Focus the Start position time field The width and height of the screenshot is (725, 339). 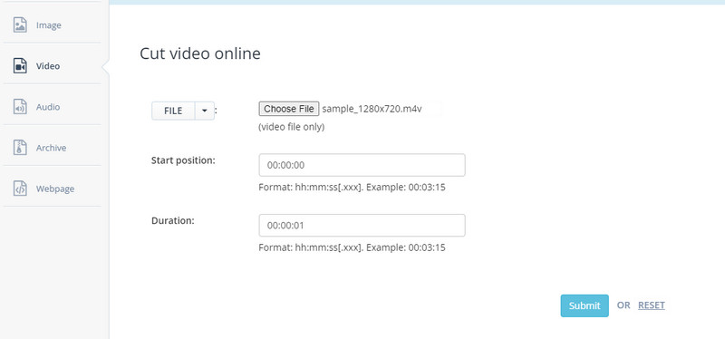tap(362, 165)
